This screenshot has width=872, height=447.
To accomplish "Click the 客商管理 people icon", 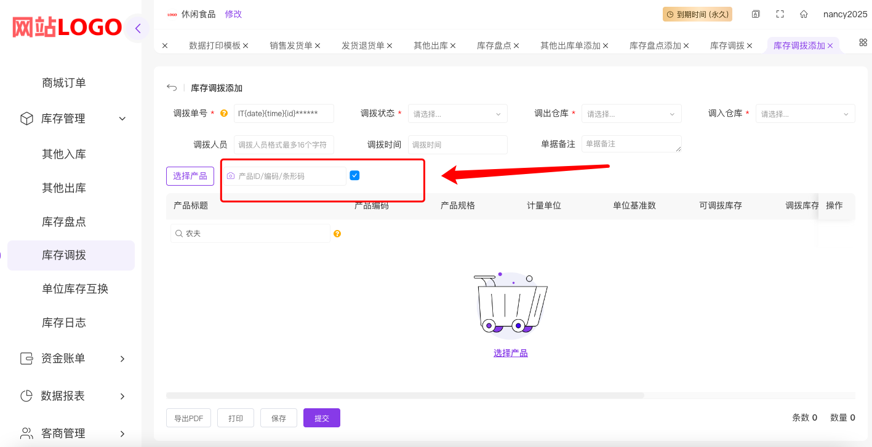I will tap(26, 433).
